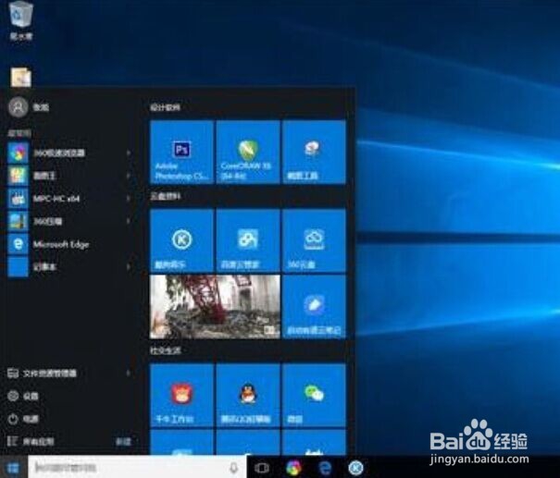Click the user account avatar
Image resolution: width=560 pixels, height=478 pixels.
[18, 106]
